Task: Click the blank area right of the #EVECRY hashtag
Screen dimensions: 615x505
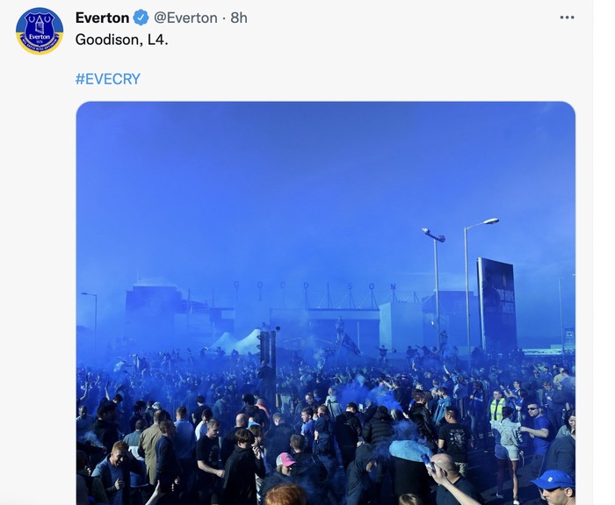Action: click(351, 78)
